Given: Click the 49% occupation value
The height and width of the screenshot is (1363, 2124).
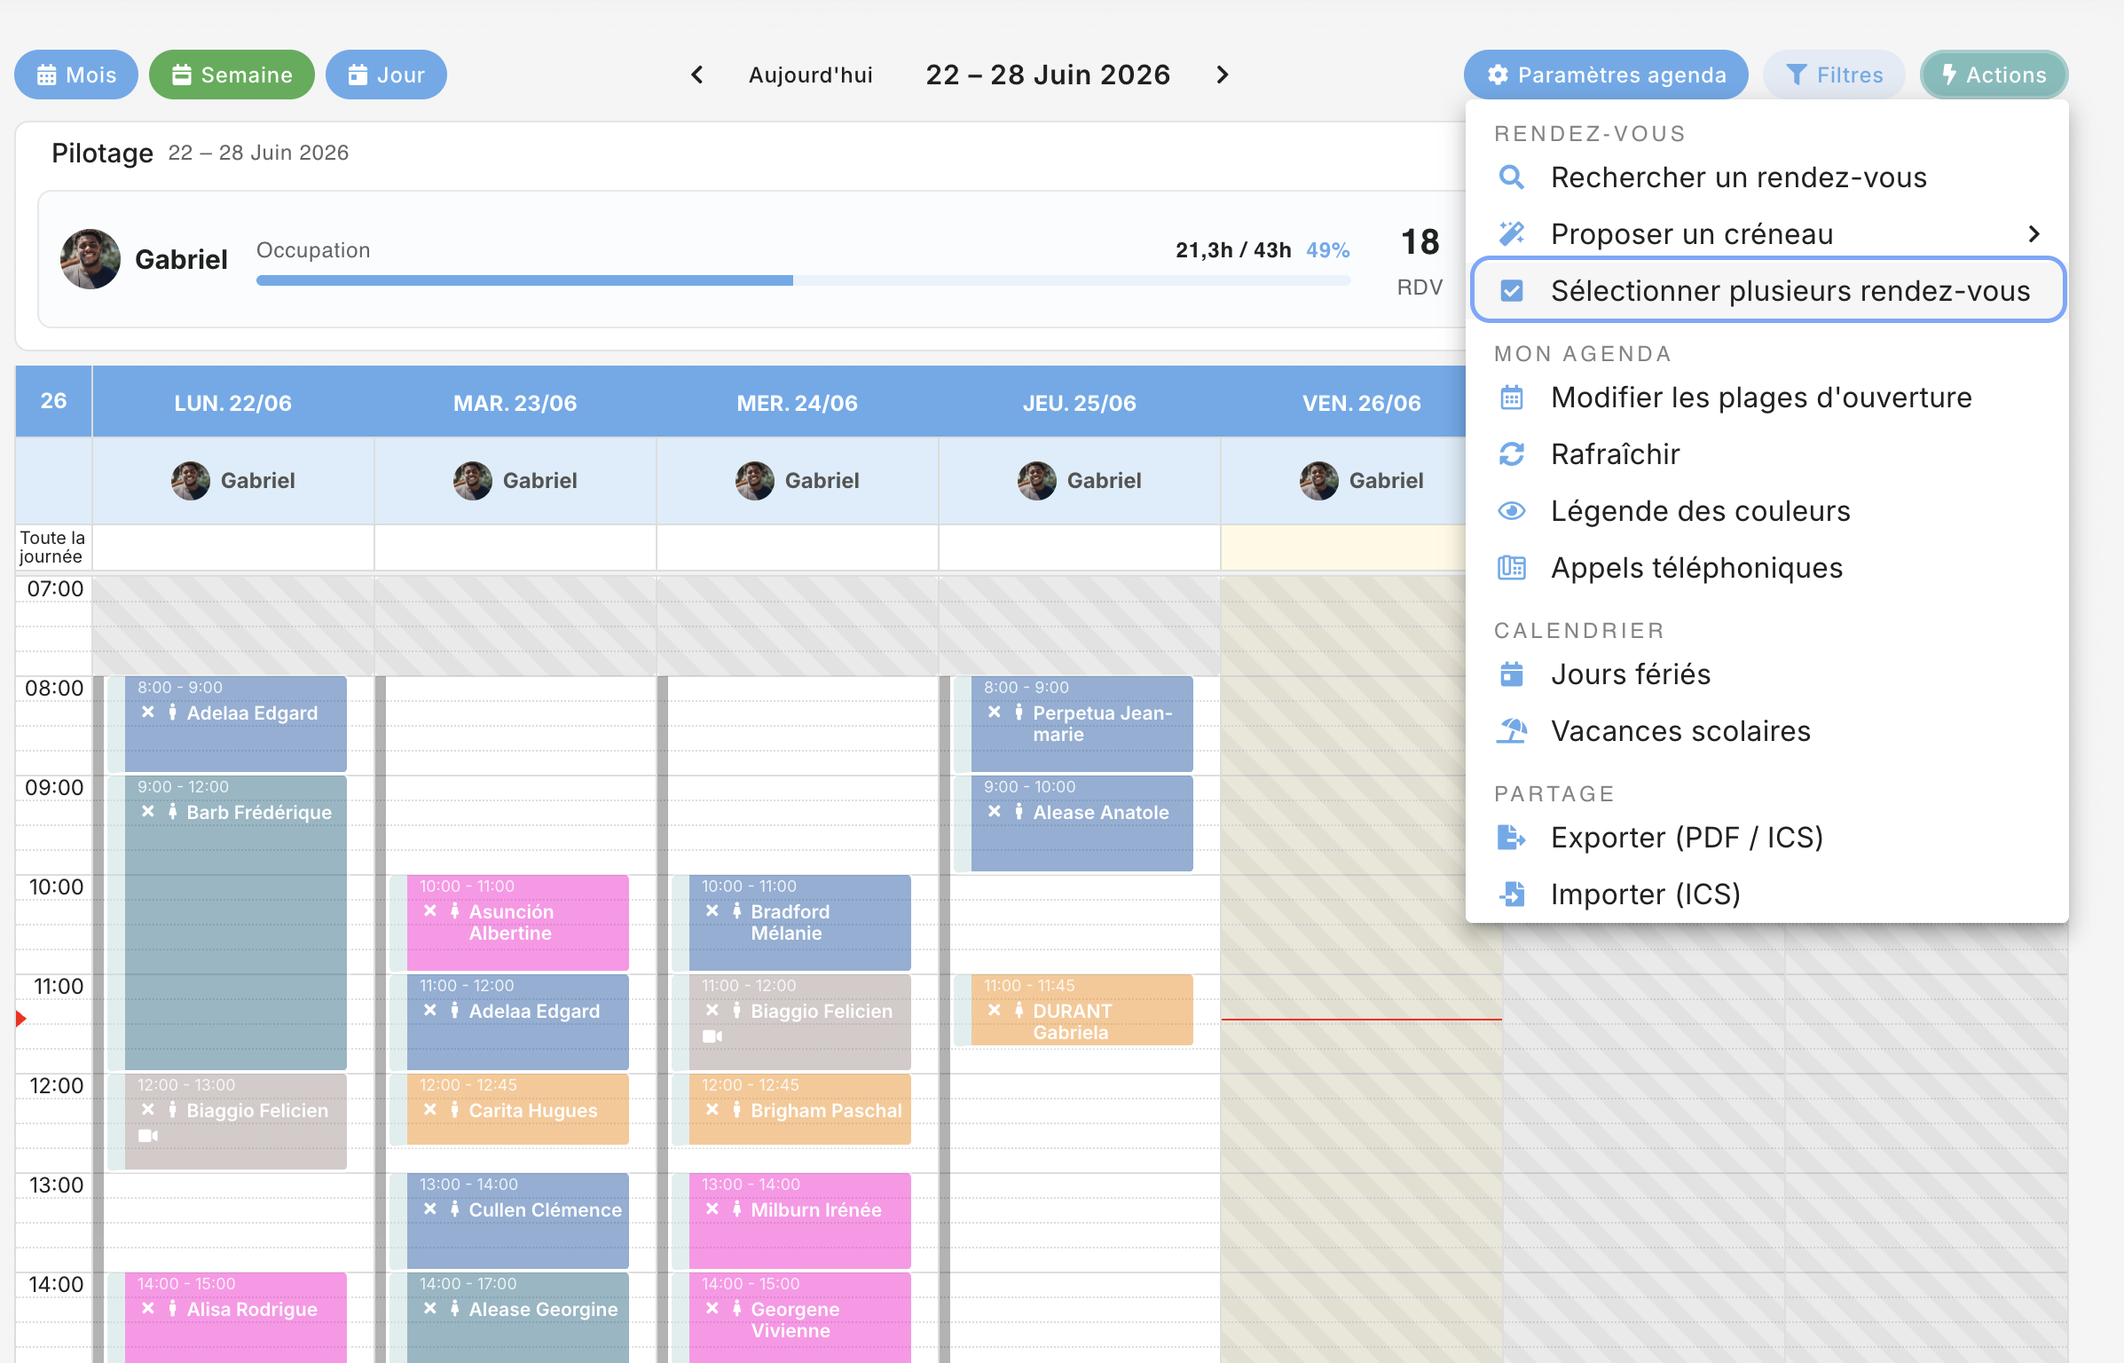Looking at the screenshot, I should coord(1327,250).
